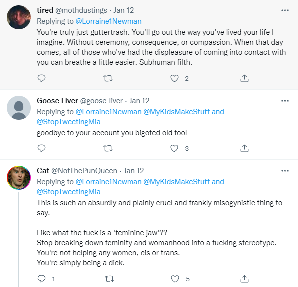The height and width of the screenshot is (287, 298).
Task: Retweet the mothdustings tweet
Action: click(x=108, y=78)
